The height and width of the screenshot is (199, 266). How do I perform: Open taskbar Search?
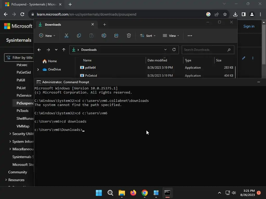110,193
